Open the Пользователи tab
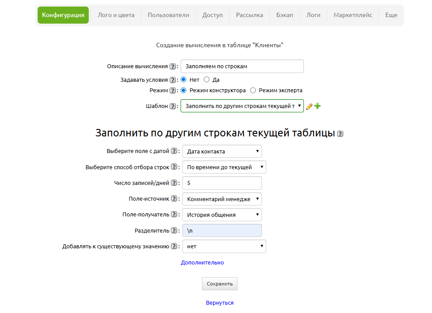The width and height of the screenshot is (432, 313). (x=168, y=15)
